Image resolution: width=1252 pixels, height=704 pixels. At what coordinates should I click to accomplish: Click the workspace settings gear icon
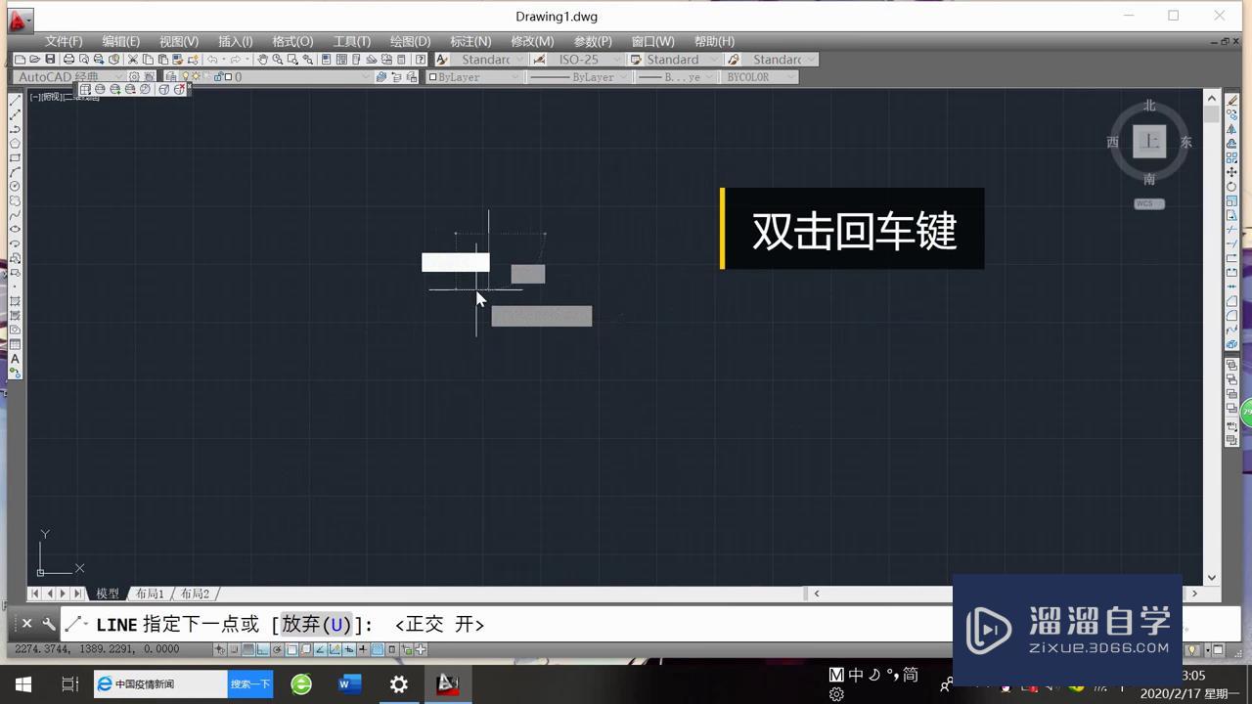[x=134, y=76]
